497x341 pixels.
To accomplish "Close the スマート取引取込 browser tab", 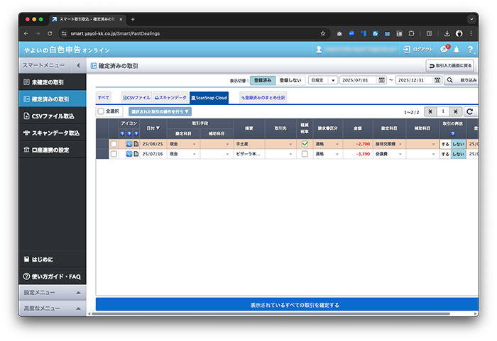I will [121, 19].
